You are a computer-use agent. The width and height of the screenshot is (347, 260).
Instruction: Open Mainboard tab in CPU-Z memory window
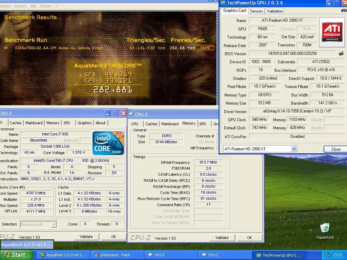[x=170, y=124]
